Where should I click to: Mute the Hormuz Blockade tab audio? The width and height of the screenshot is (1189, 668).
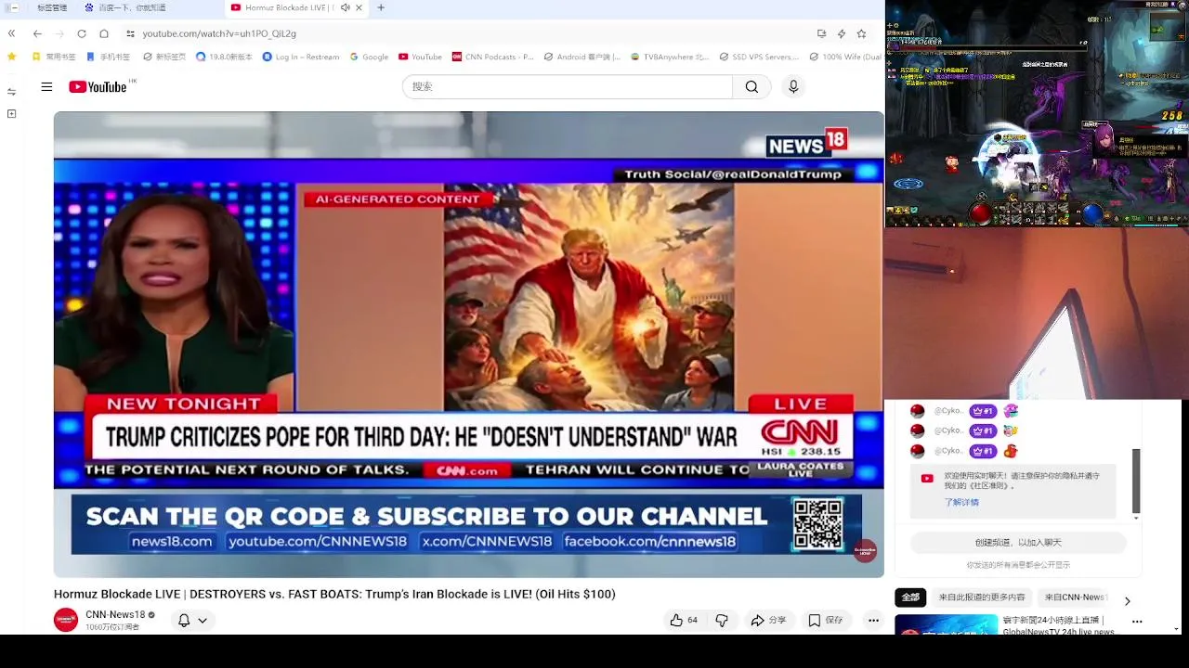[x=346, y=7]
